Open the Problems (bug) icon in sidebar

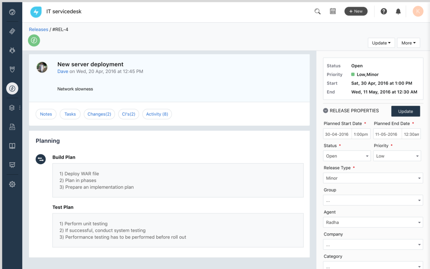(12, 50)
